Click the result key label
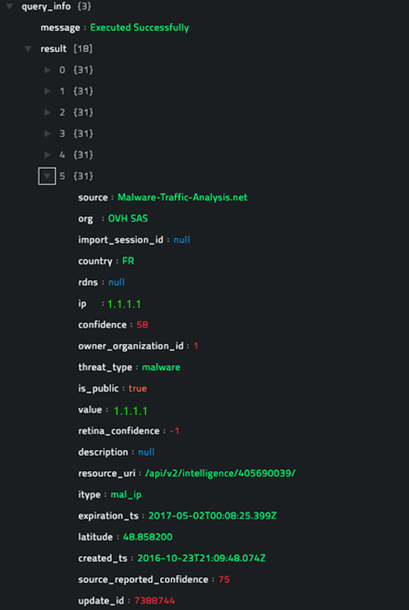The height and width of the screenshot is (610, 409). click(54, 49)
